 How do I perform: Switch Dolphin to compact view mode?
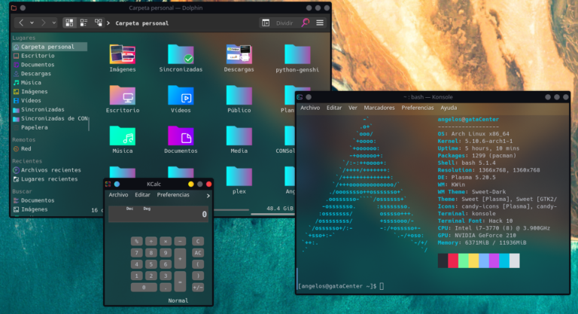pos(84,23)
